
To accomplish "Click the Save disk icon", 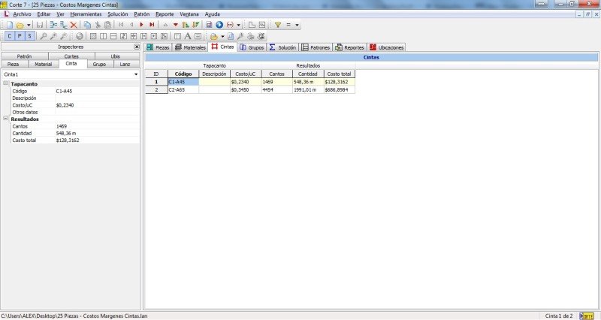I will 40,25.
